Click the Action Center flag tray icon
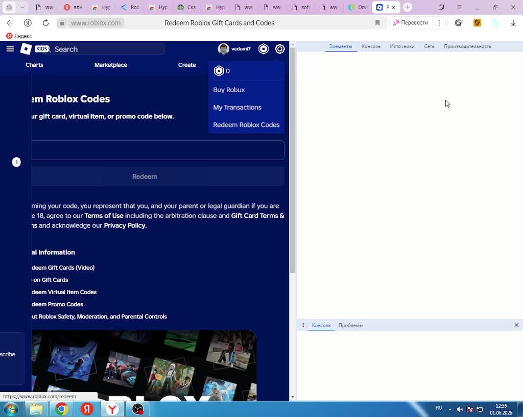The width and height of the screenshot is (523, 417). pyautogui.click(x=470, y=409)
